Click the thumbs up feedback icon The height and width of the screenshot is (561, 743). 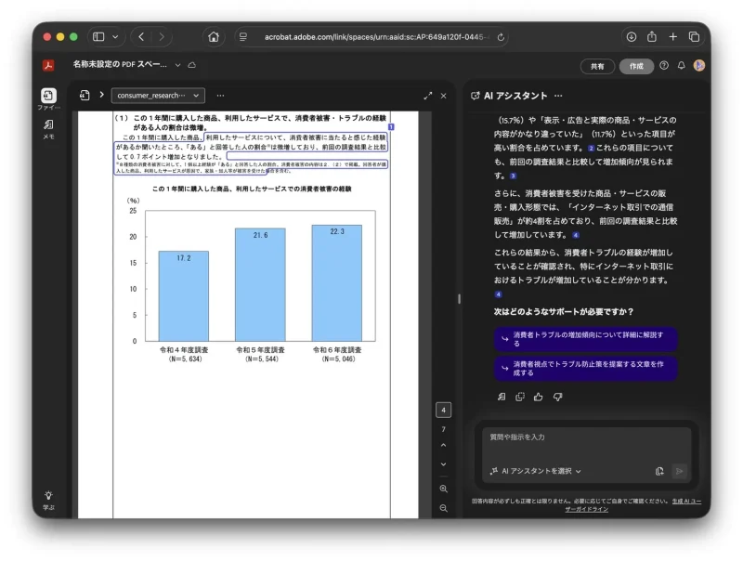pyautogui.click(x=539, y=397)
